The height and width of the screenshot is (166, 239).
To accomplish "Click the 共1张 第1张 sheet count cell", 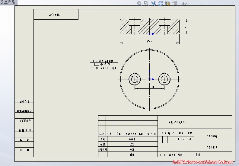I will tap(167, 155).
